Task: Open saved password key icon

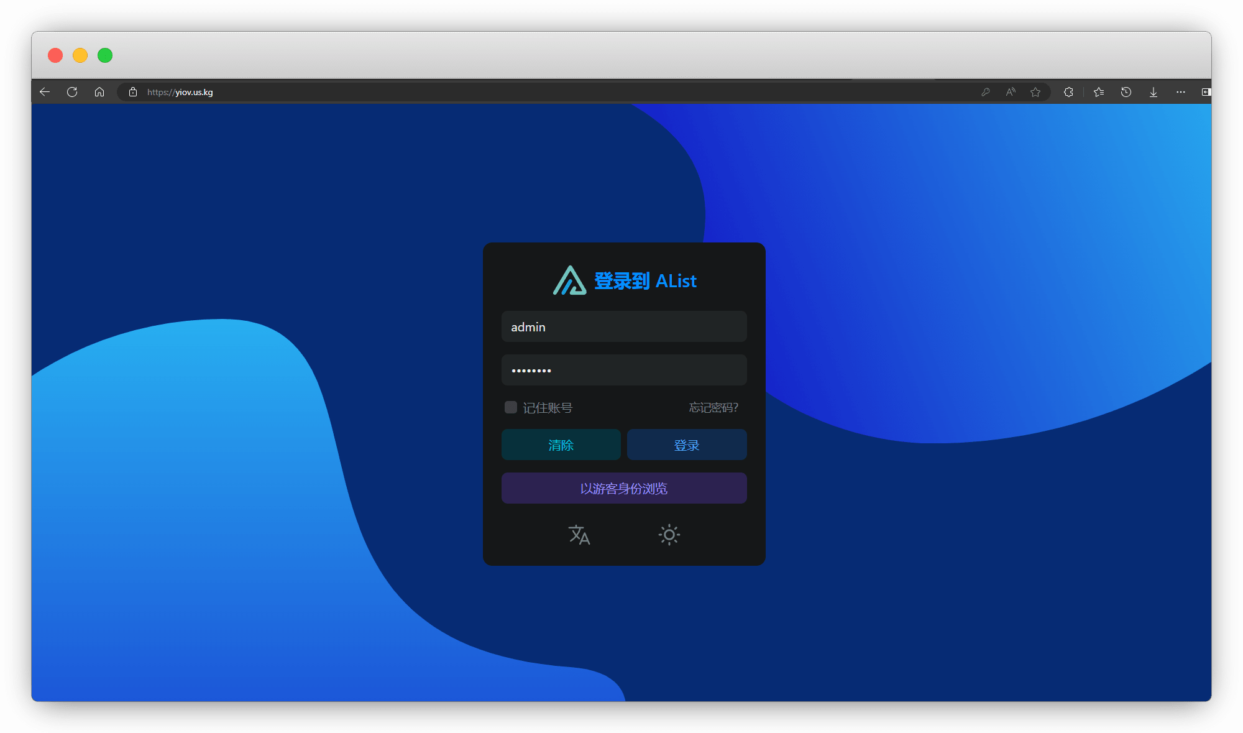Action: pyautogui.click(x=985, y=92)
